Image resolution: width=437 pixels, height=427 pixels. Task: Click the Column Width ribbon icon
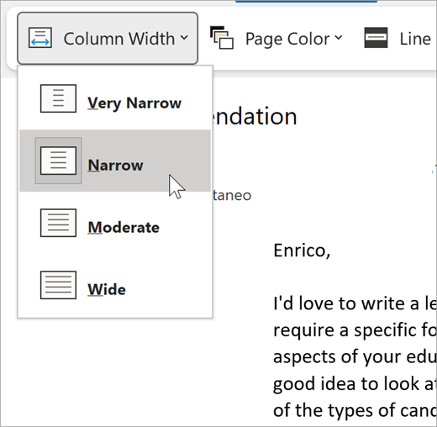[40, 38]
